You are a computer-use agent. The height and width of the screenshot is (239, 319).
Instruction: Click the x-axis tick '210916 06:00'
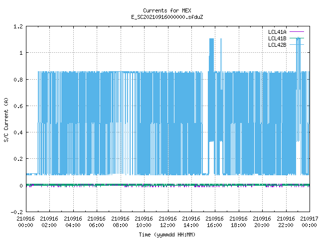(96, 222)
